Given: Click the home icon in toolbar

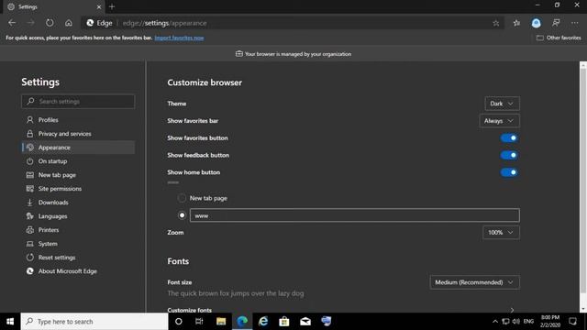Looking at the screenshot, I should point(69,23).
